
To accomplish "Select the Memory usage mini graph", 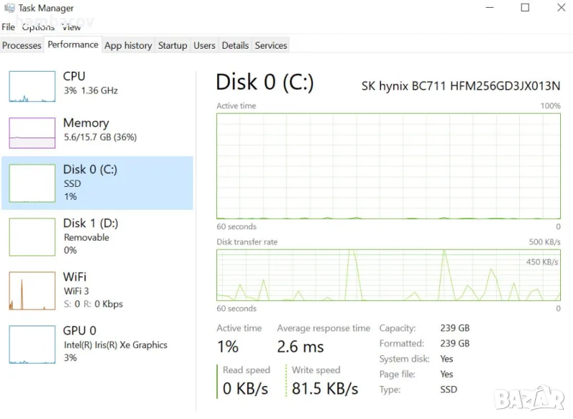I will point(32,133).
